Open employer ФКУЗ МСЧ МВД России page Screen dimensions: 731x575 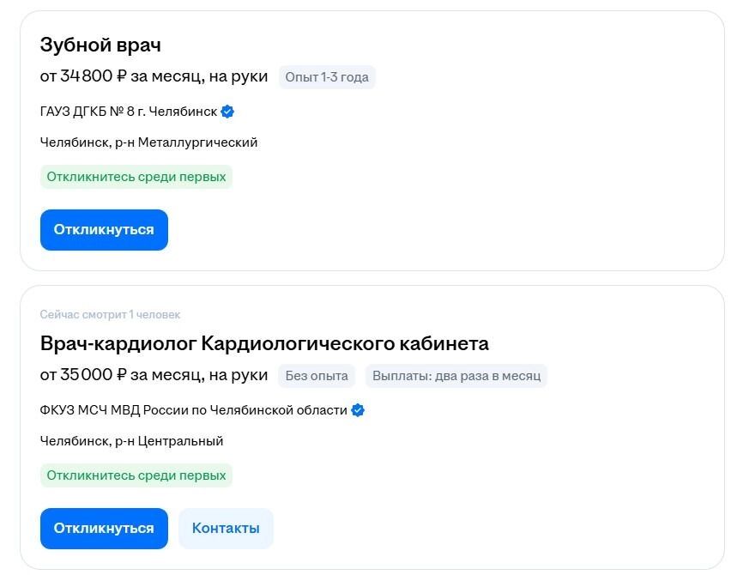coord(193,410)
